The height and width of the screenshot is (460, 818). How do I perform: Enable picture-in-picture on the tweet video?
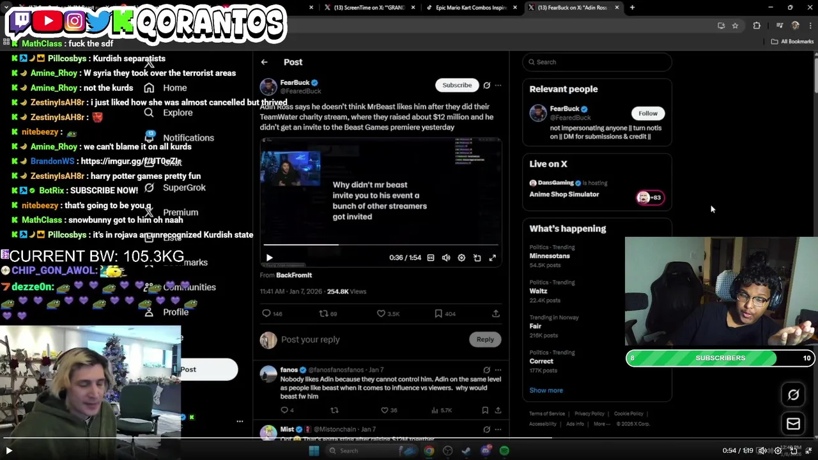point(477,257)
